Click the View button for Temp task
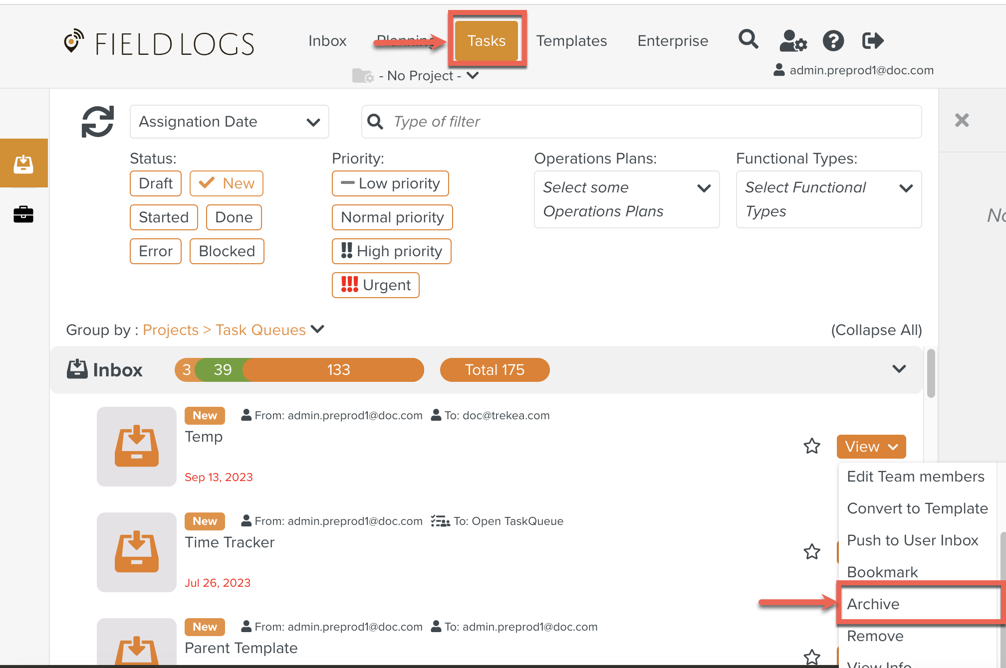The width and height of the screenshot is (1006, 668). (871, 446)
